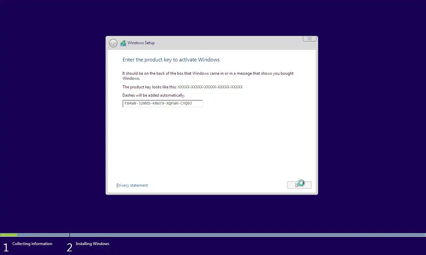Screen dimensions: 426x255
Task: Click the back arrow in Windows Setup
Action: (113, 43)
